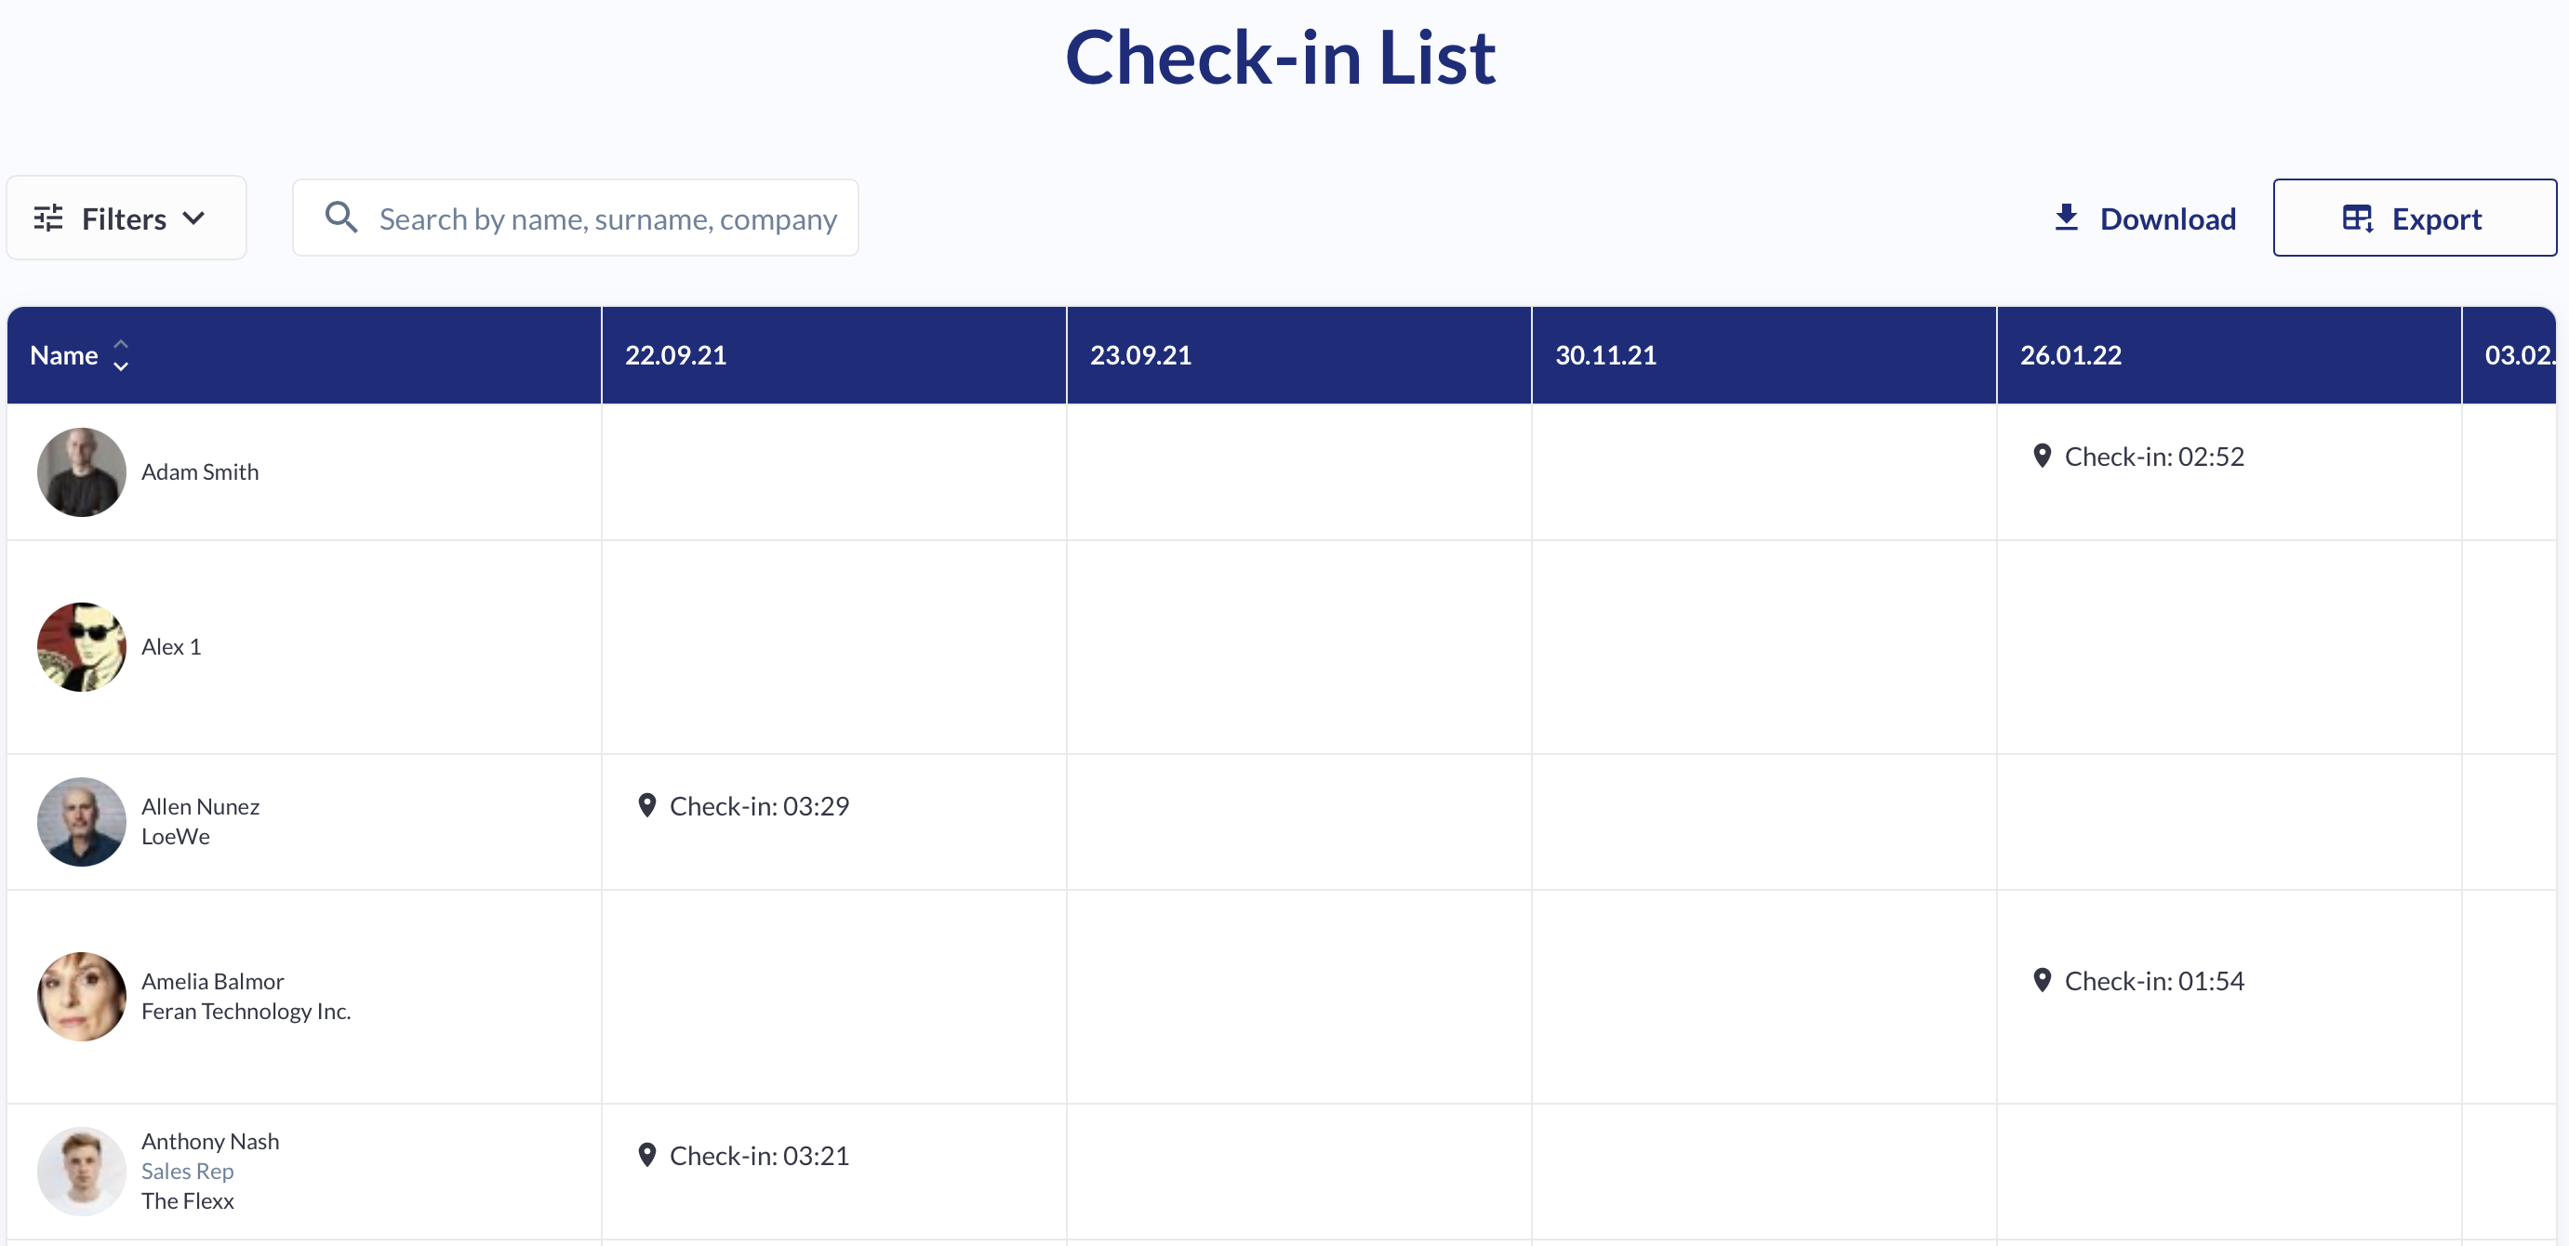The image size is (2569, 1246).
Task: Click the Download arrow icon
Action: click(2067, 219)
